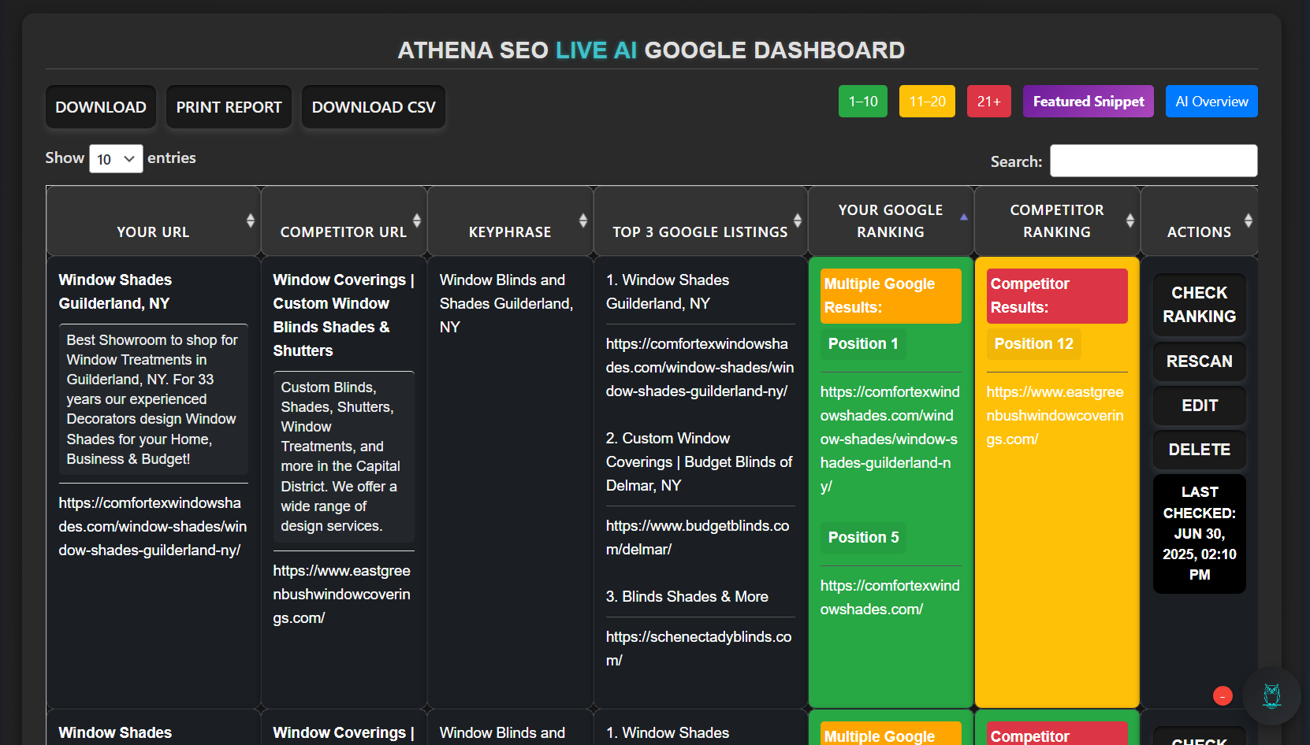Click the CHECK RANKING button in first row
Viewport: 1310px width, 745px height.
coord(1199,305)
